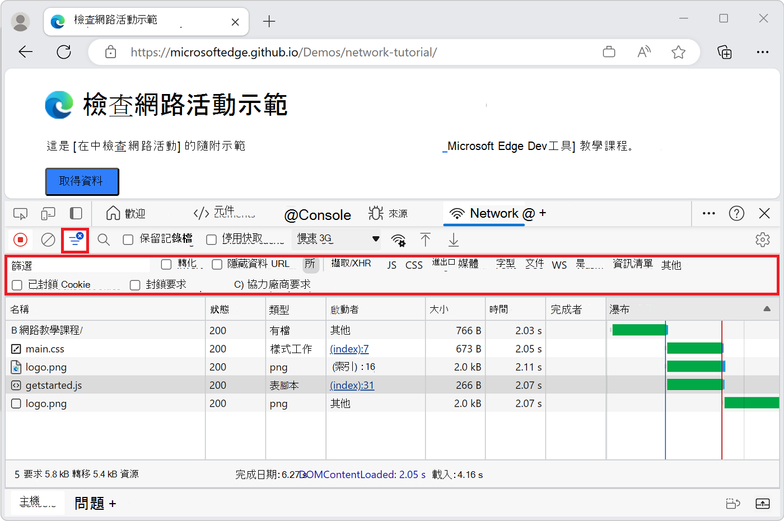The image size is (784, 521).
Task: Check the 已封鎖 Cookie checkbox
Action: tap(17, 285)
